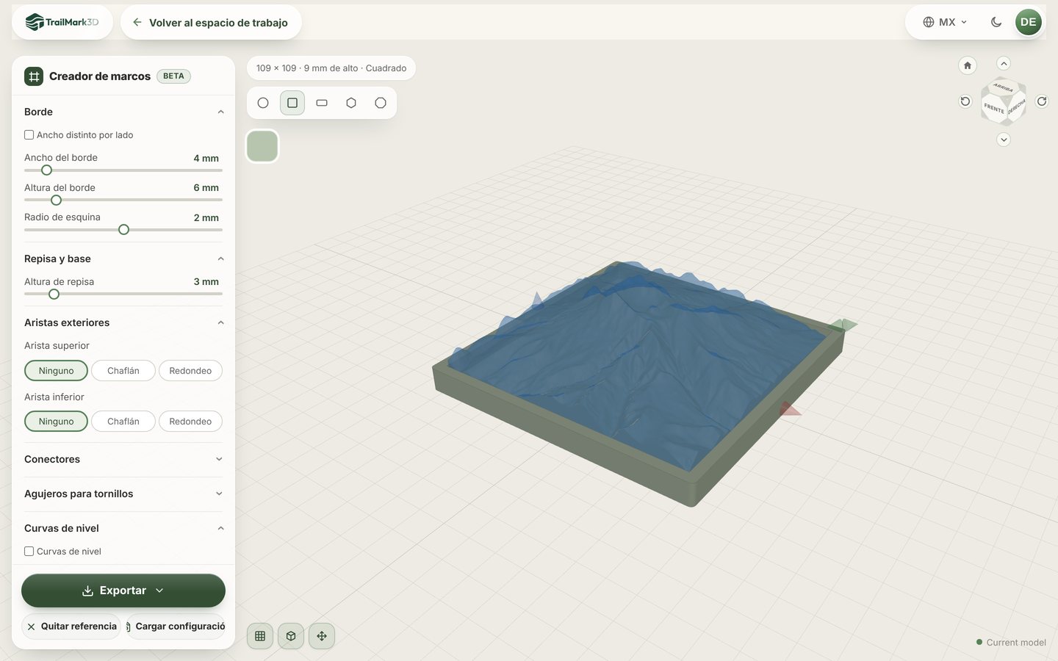Screen dimensions: 1058x661
Task: Toggle the 3D cube view icon
Action: [291, 636]
